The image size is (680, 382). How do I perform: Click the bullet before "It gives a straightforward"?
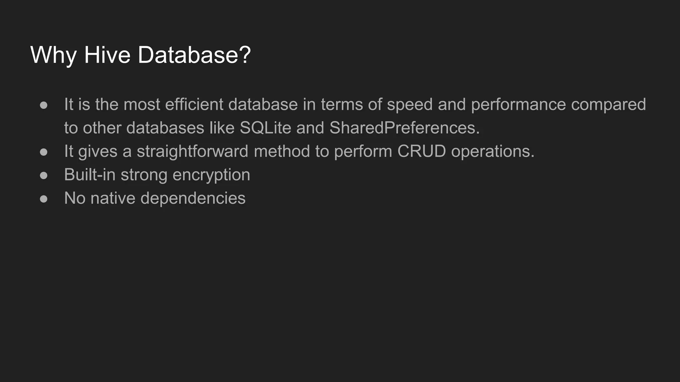tap(43, 152)
